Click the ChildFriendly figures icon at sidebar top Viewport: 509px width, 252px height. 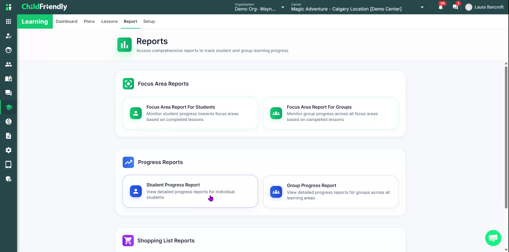tap(8, 7)
